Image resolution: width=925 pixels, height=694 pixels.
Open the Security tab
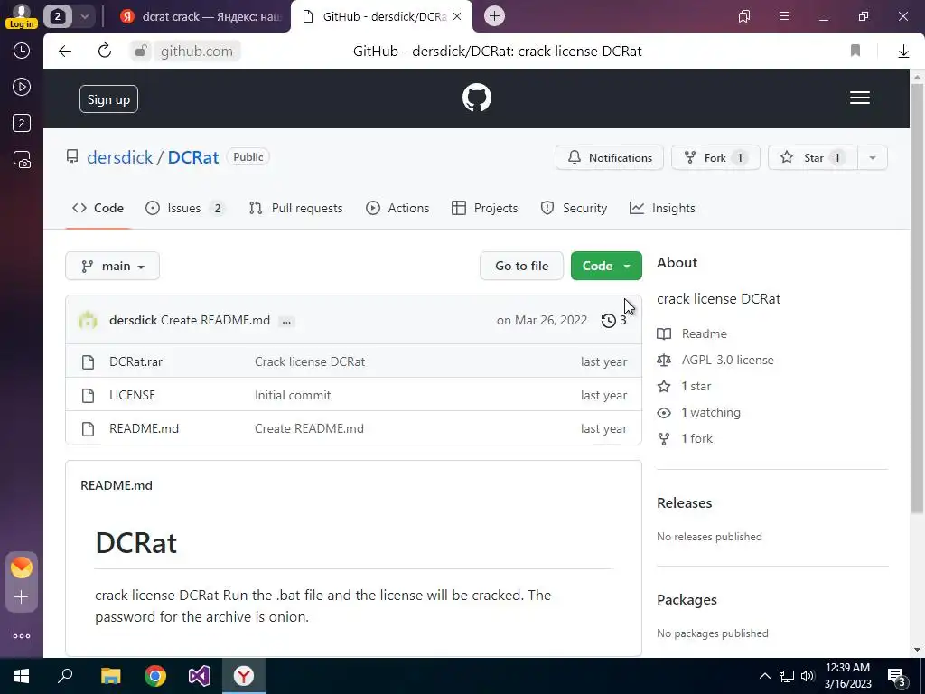coord(574,209)
